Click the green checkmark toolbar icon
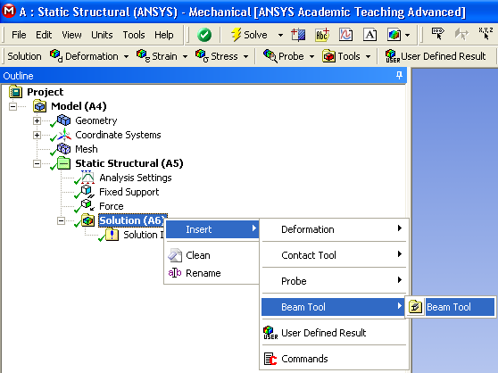Viewport: 498px width, 373px height. click(x=204, y=35)
